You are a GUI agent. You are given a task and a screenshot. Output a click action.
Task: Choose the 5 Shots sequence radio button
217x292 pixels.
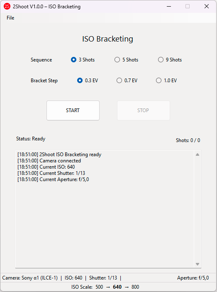[x=126, y=60]
